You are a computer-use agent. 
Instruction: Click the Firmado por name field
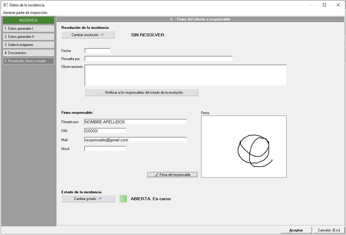pyautogui.click(x=135, y=122)
